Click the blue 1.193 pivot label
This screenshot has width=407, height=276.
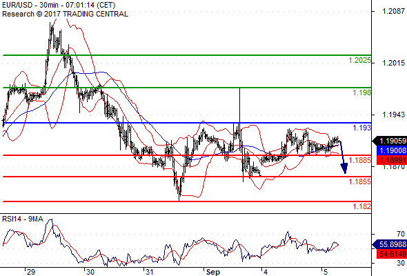coord(361,128)
